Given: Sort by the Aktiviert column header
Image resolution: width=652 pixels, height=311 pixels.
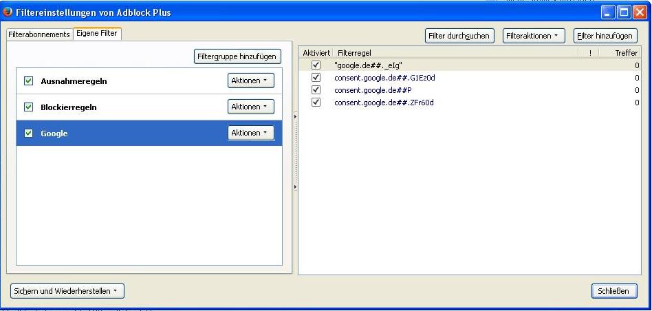Looking at the screenshot, I should (316, 53).
